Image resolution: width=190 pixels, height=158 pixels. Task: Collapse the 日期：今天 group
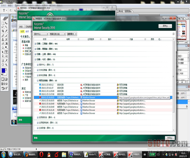35,59
